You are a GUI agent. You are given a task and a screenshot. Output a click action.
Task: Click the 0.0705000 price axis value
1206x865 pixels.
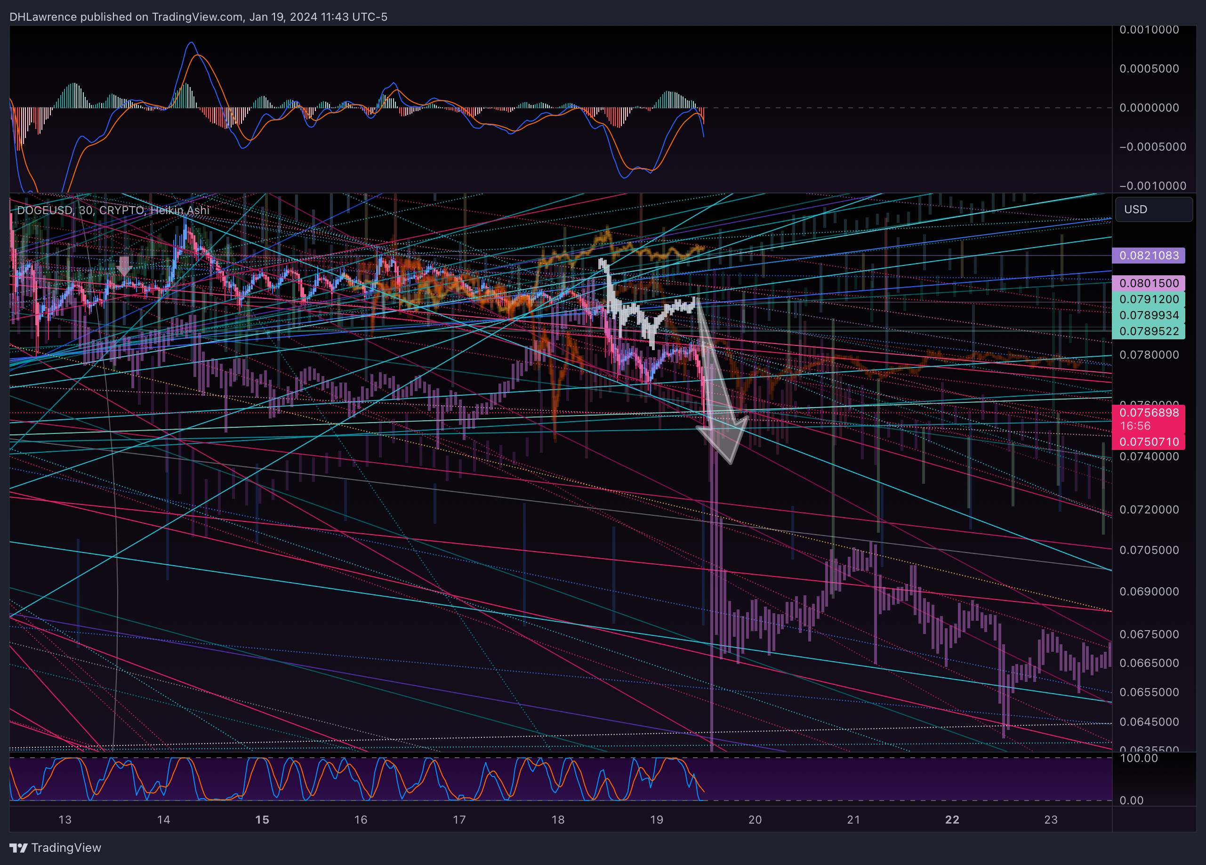coord(1149,550)
